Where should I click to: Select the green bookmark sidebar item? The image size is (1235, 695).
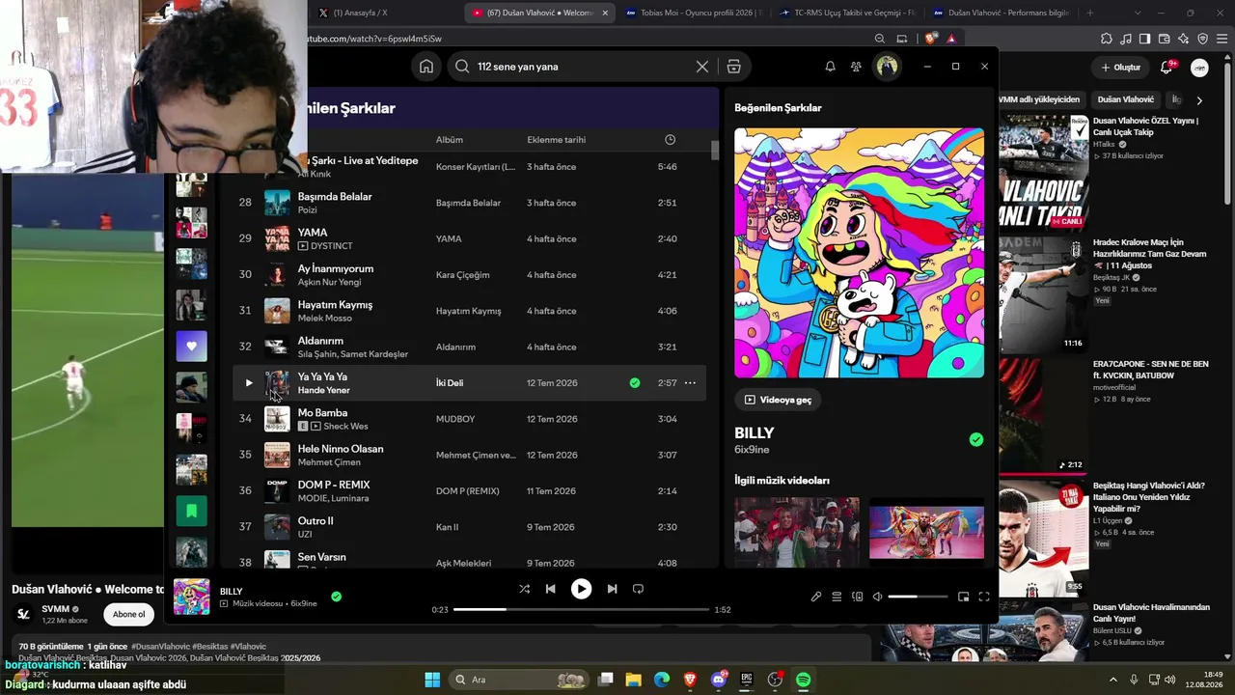(191, 511)
